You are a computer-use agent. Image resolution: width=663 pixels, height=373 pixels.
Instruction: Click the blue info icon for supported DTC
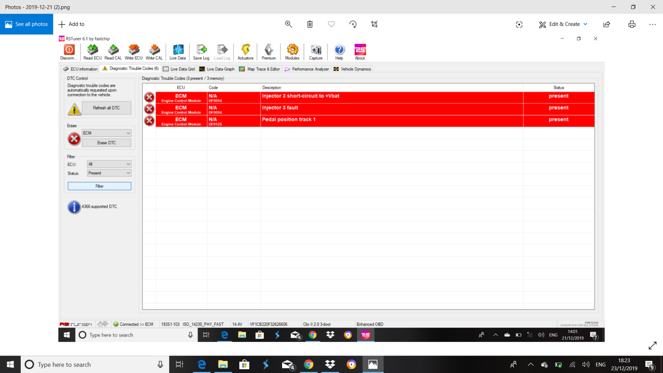(74, 207)
